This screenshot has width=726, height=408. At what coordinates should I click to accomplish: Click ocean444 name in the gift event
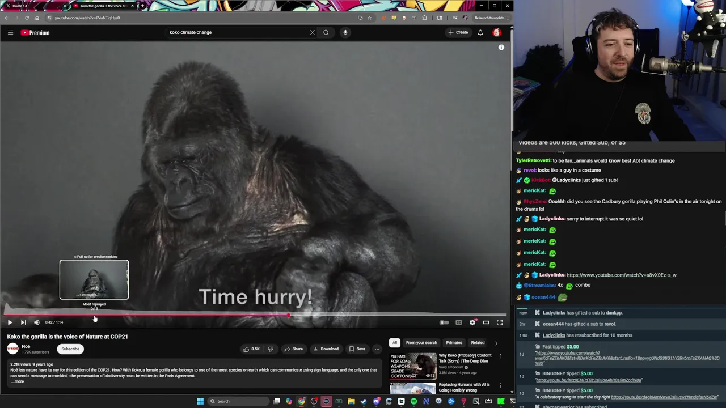pyautogui.click(x=553, y=324)
